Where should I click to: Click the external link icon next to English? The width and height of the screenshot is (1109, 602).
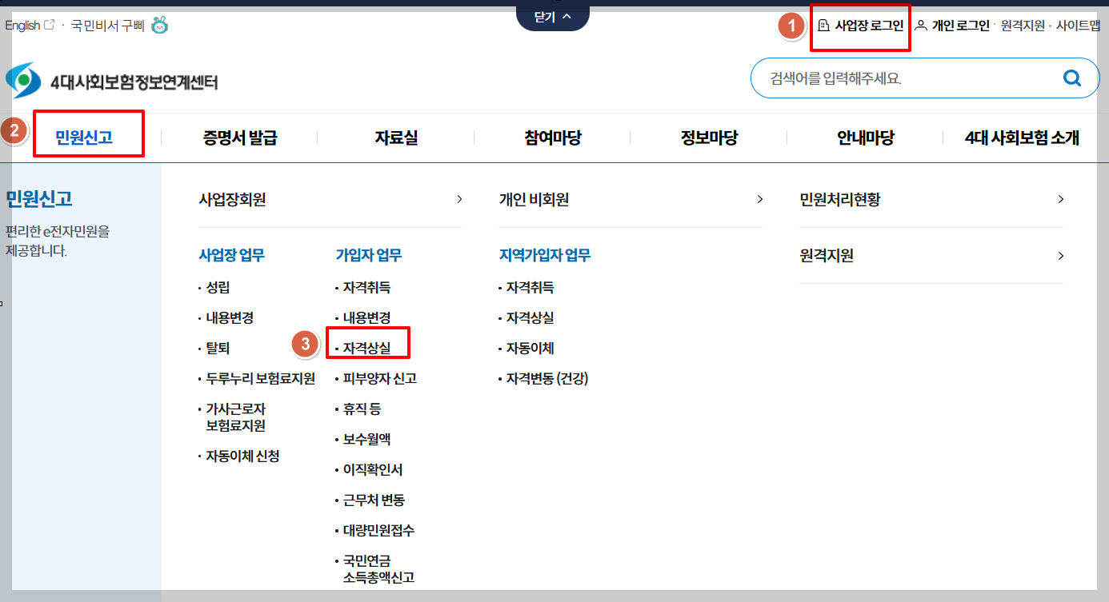[50, 24]
